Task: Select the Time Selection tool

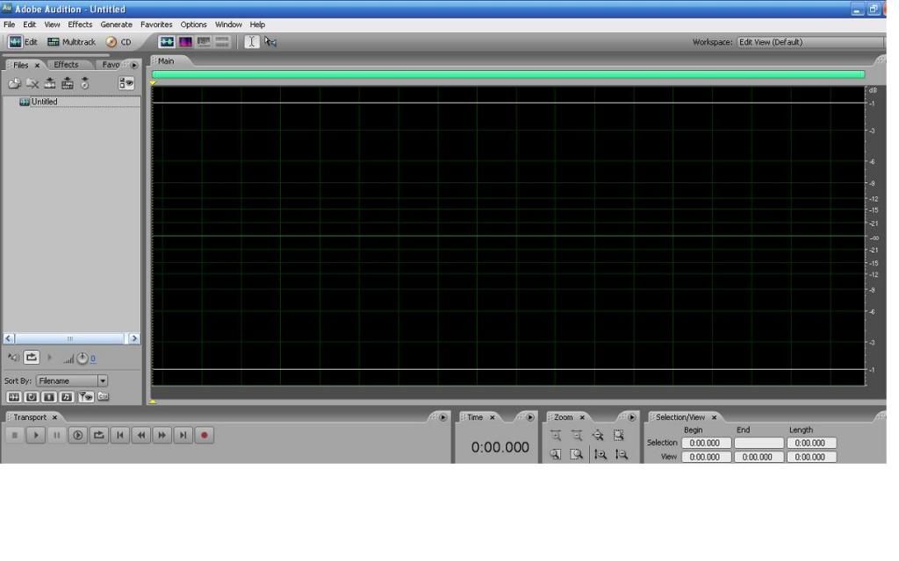Action: 252,42
